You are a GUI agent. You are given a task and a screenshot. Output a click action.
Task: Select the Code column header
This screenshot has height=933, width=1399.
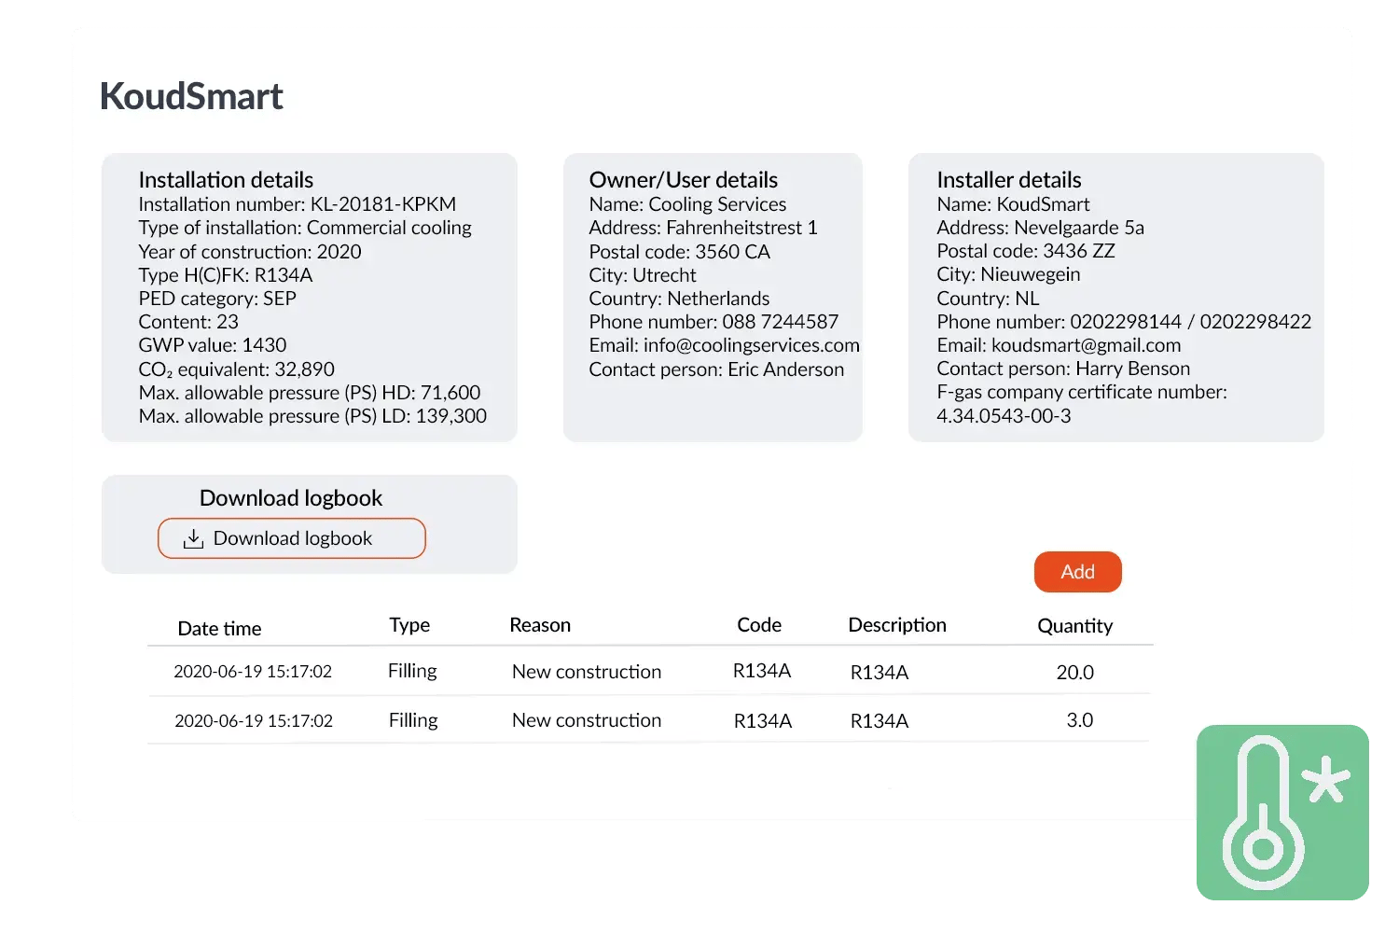click(759, 625)
